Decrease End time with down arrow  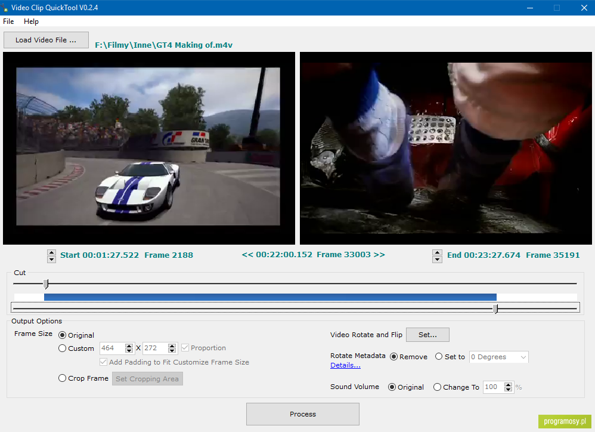click(437, 260)
